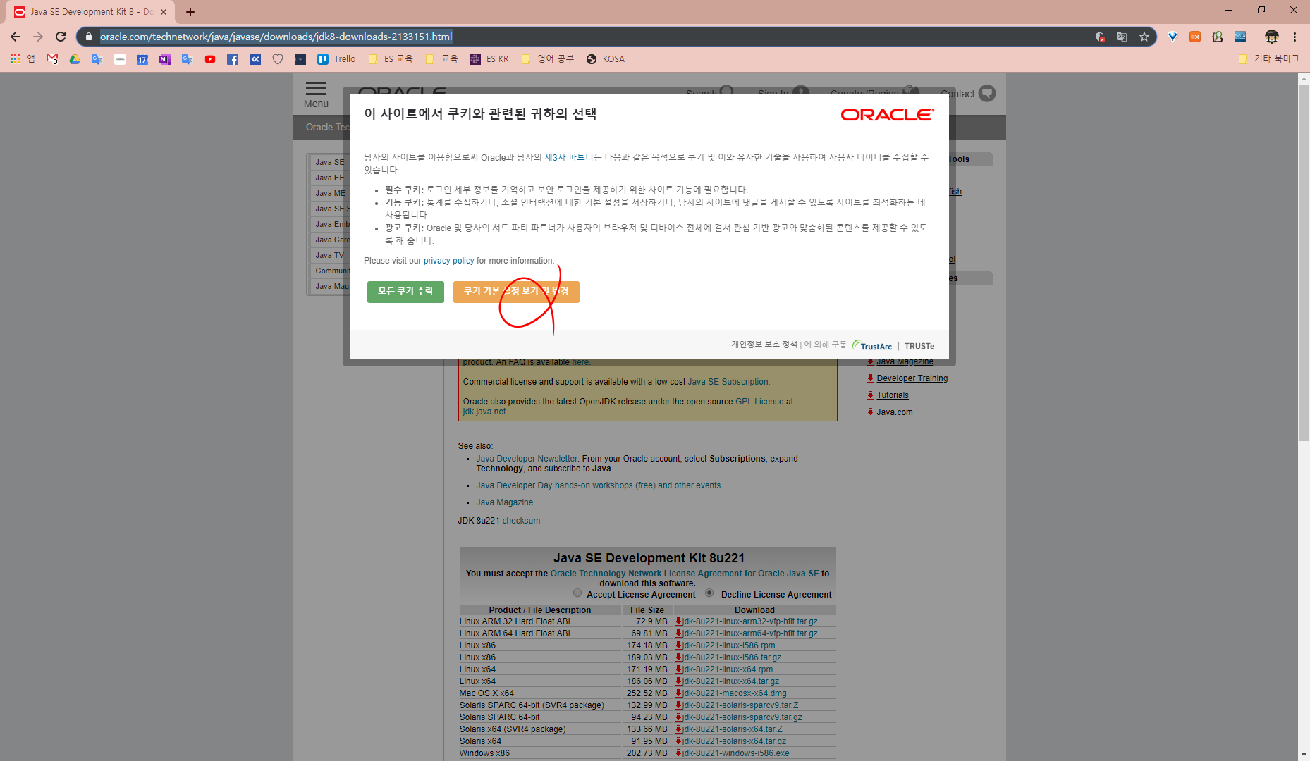Click the TrustArc logo link
Screen dimensions: 1310x761
tap(872, 345)
